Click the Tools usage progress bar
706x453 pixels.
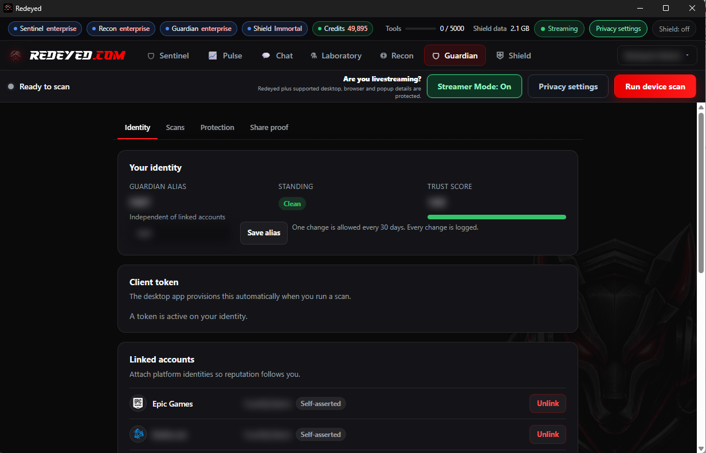pos(420,29)
